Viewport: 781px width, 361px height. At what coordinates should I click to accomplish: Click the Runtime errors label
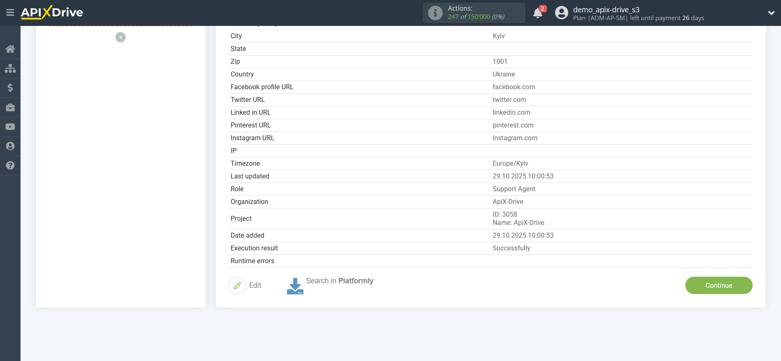point(252,261)
